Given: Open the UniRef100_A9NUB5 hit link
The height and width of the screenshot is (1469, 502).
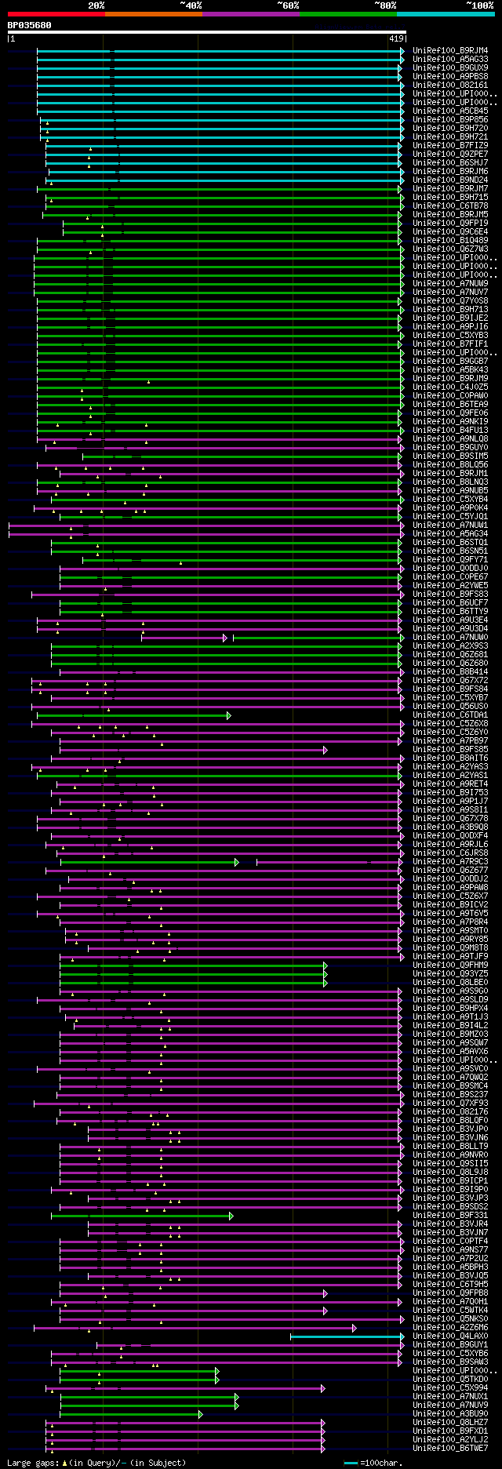Looking at the screenshot, I should click(450, 491).
